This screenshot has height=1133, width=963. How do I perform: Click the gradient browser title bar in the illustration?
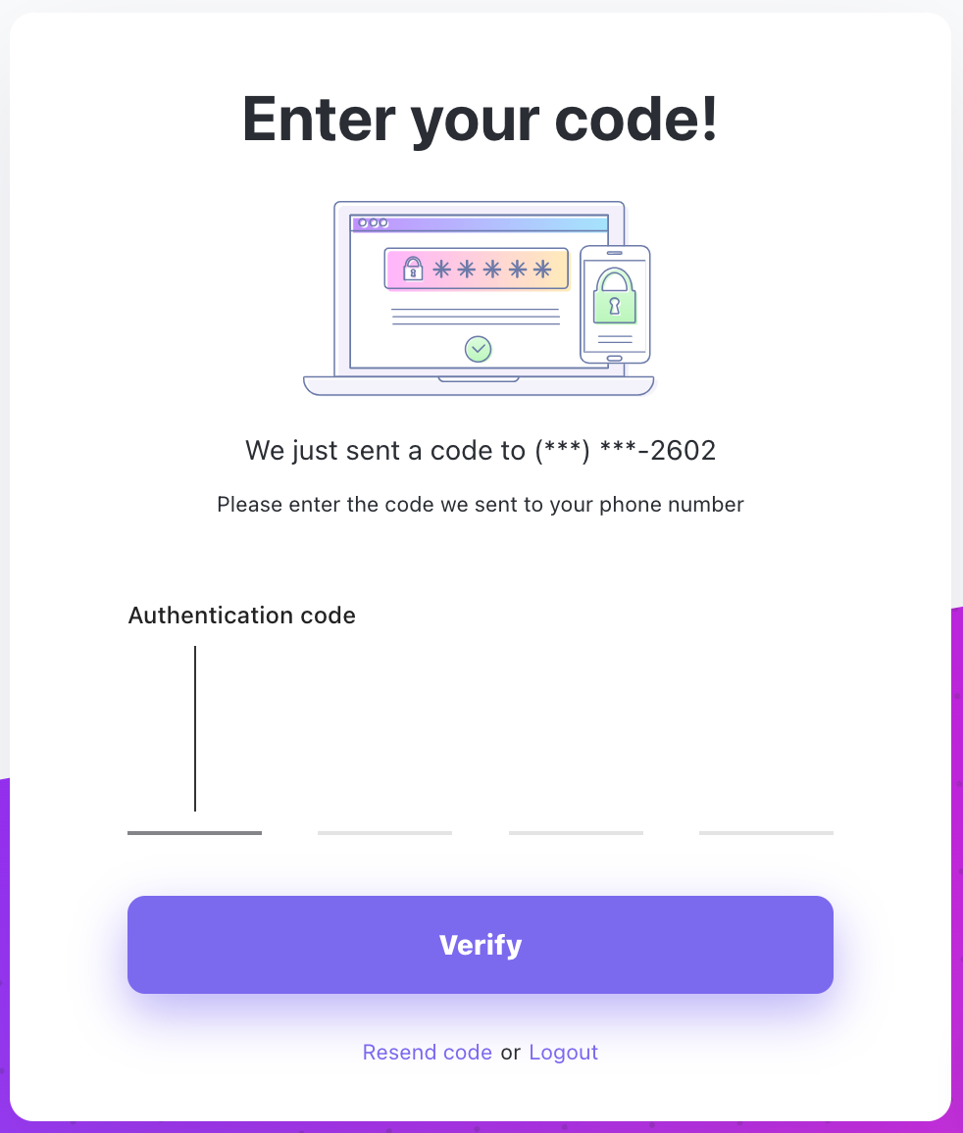[490, 223]
